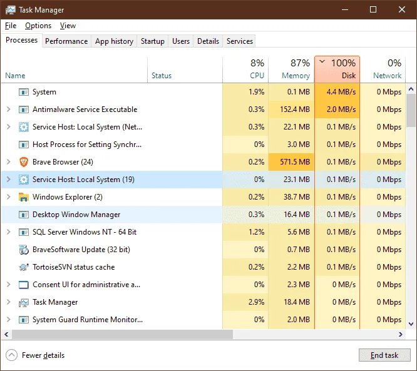This screenshot has height=371, width=417.
Task: Expand the Antimalware Service Executable row
Action: click(9, 109)
